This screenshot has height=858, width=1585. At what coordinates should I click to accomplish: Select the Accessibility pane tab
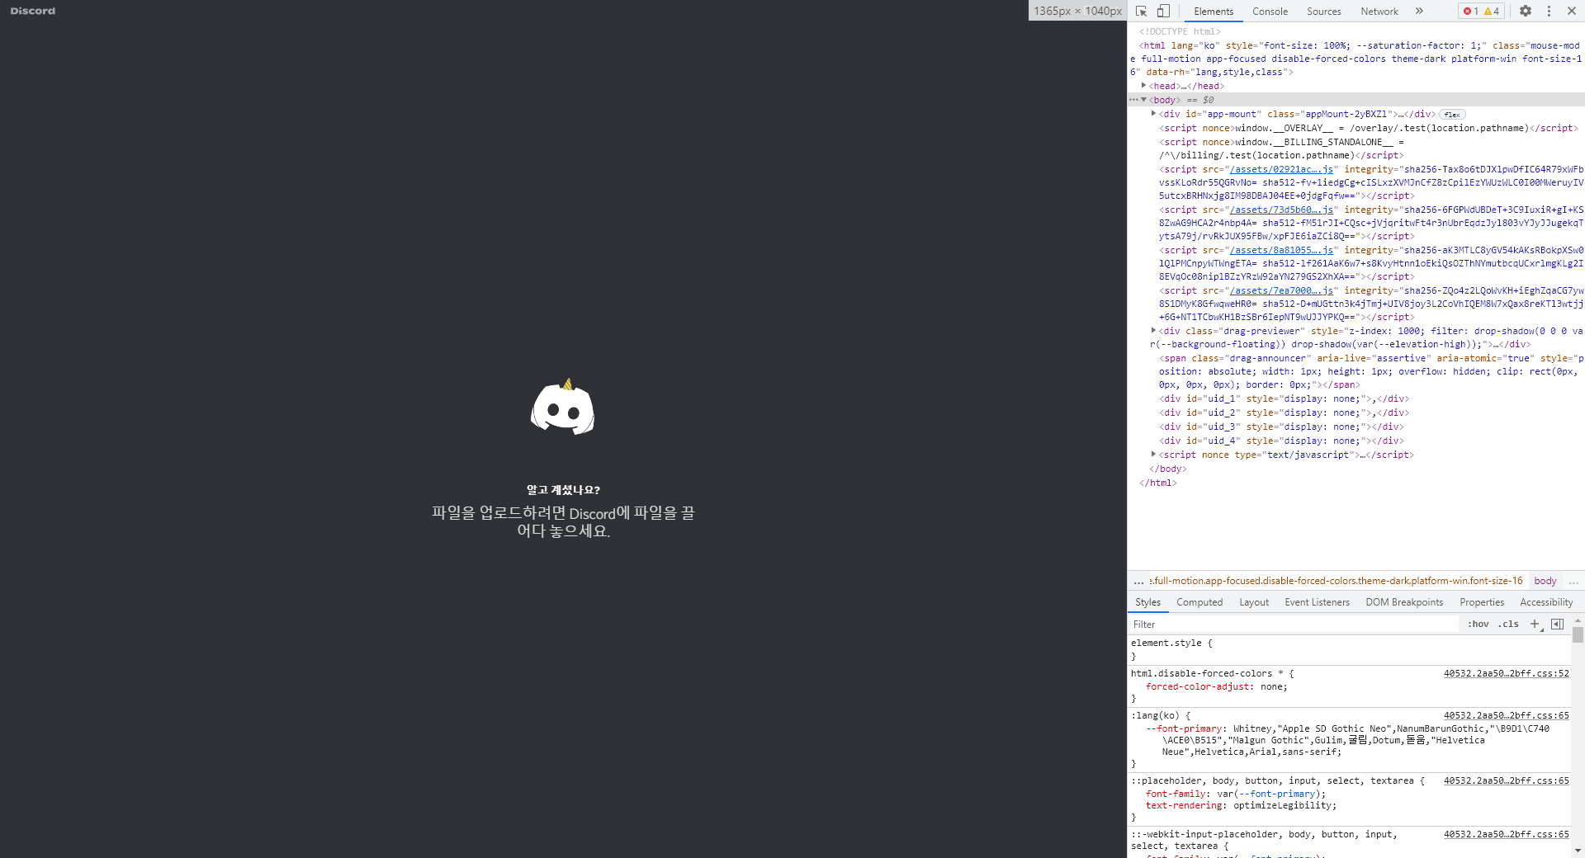(1546, 602)
